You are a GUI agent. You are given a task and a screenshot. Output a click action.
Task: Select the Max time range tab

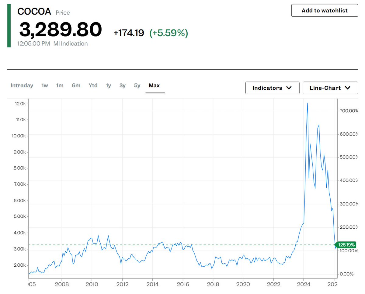[x=154, y=85]
